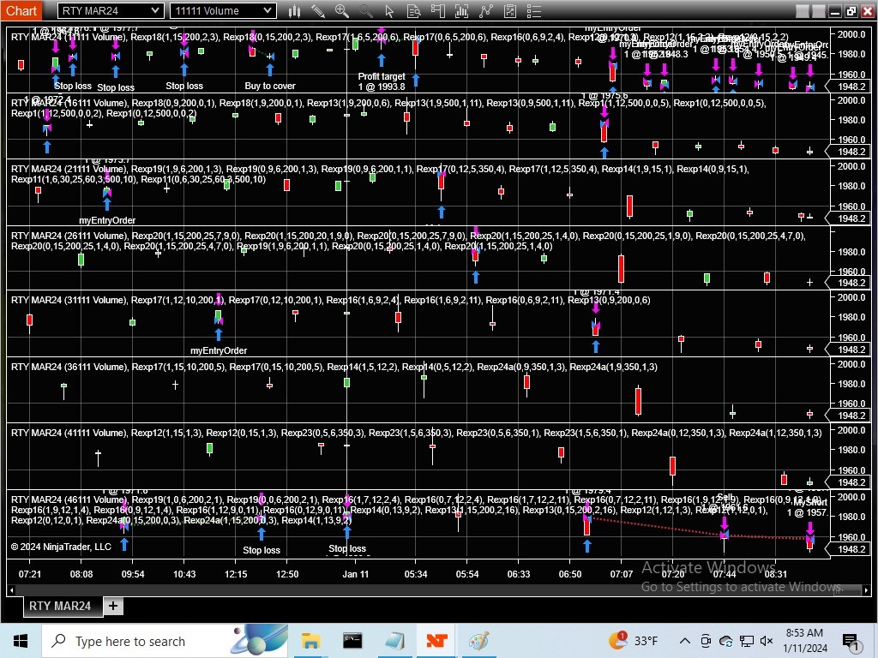Click the 12:50 time axis label
Image resolution: width=878 pixels, height=658 pixels.
coord(287,574)
